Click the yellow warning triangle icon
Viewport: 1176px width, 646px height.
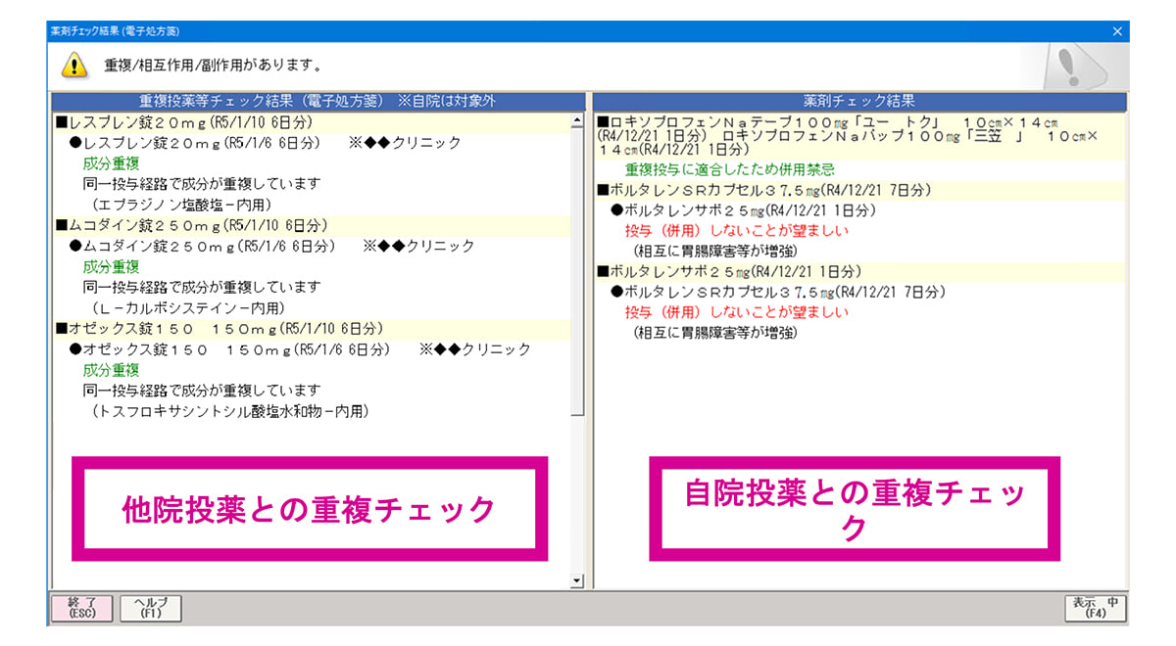(73, 66)
